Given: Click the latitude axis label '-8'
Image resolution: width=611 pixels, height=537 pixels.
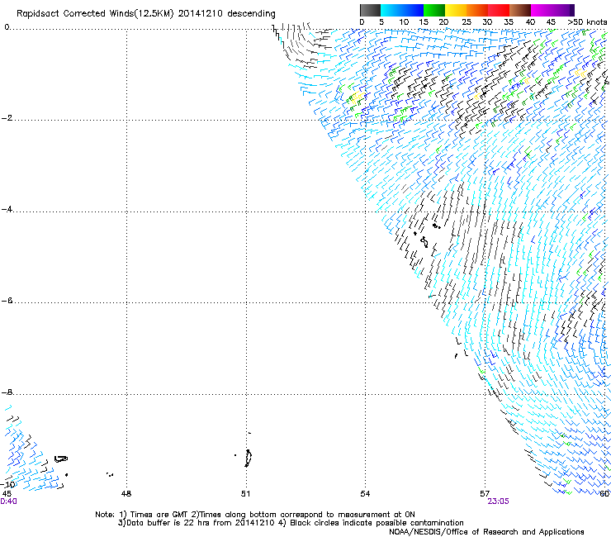Looking at the screenshot, I should (x=7, y=392).
